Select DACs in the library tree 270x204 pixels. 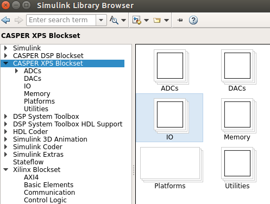point(33,79)
